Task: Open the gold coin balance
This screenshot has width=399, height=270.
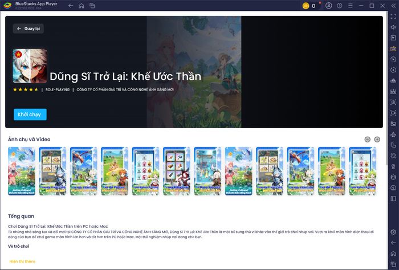Action: coord(309,6)
